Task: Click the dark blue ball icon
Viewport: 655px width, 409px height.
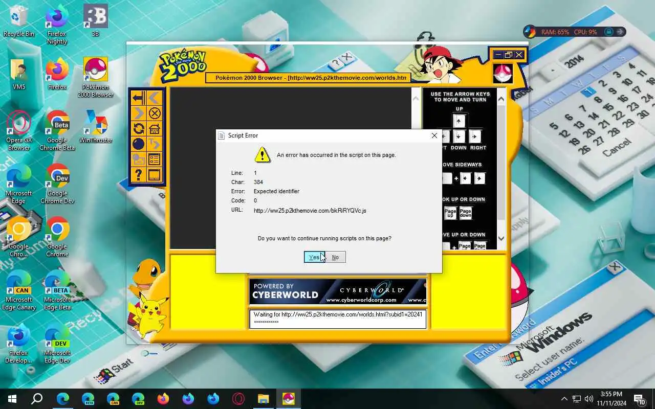Action: pyautogui.click(x=138, y=144)
